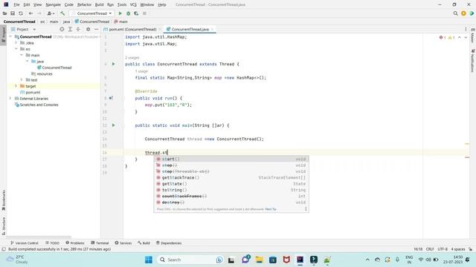Click the run gutter icon beside main method

coord(113,125)
